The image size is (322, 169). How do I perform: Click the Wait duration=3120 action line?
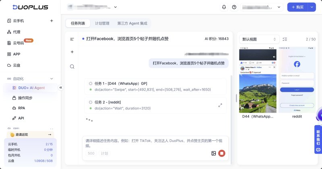pyautogui.click(x=123, y=108)
